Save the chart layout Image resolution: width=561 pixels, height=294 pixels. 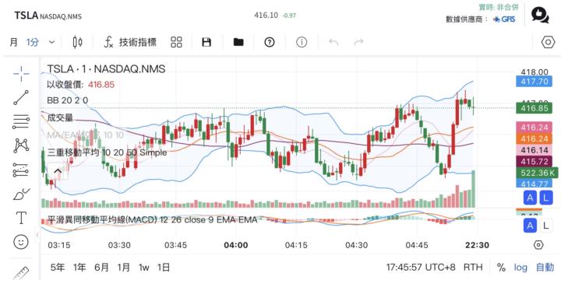pyautogui.click(x=206, y=42)
